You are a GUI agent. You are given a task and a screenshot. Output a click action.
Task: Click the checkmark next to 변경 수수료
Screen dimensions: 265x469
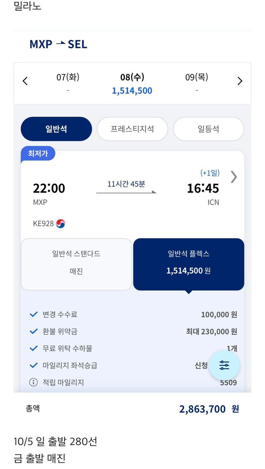point(34,314)
